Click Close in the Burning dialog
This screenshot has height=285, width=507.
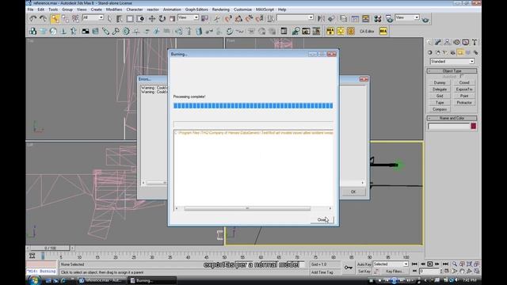coord(322,220)
